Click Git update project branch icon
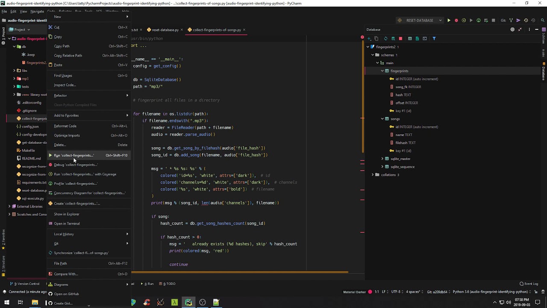This screenshot has width=547, height=308. pos(511,20)
